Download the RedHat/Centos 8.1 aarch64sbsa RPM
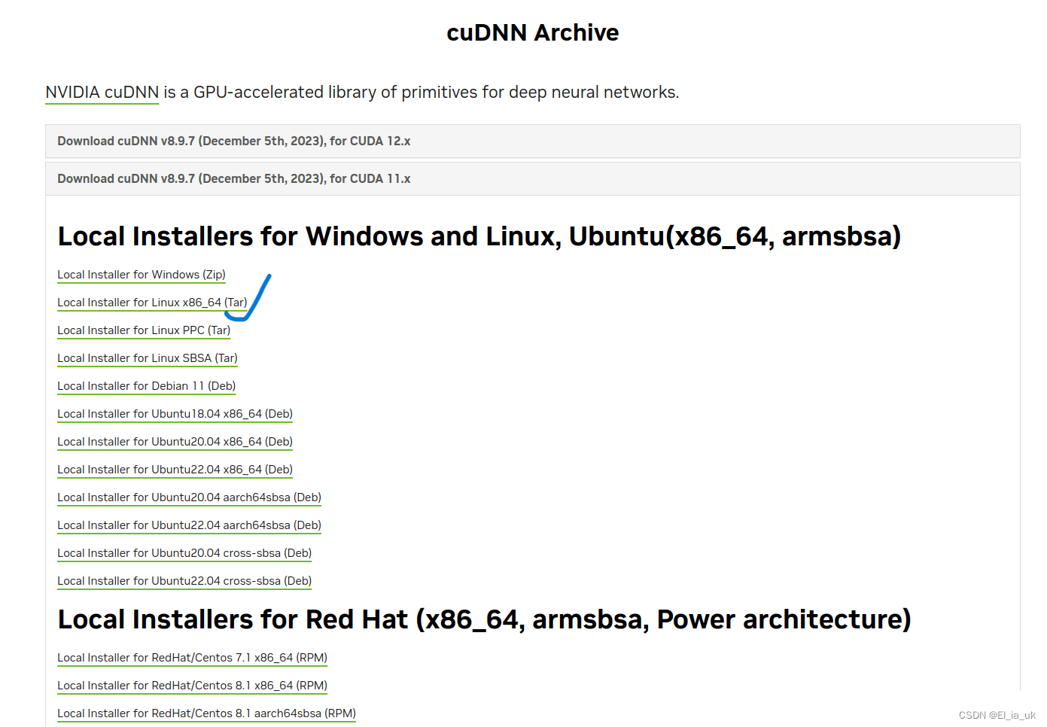The width and height of the screenshot is (1047, 727). point(206,713)
